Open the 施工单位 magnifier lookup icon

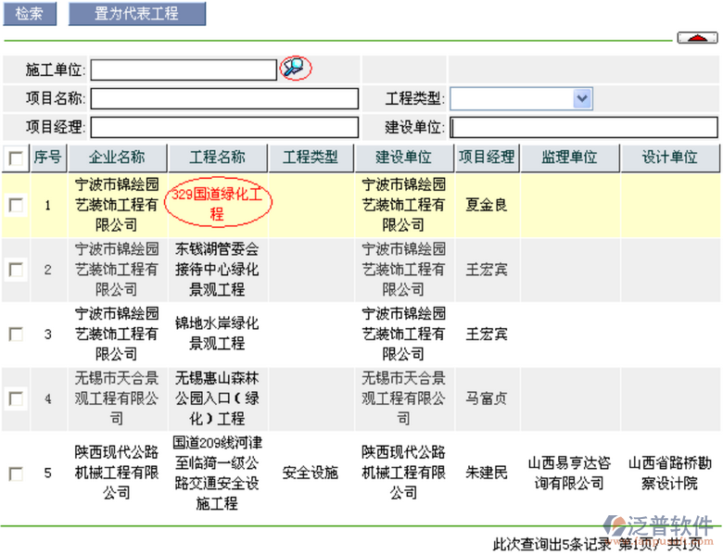point(295,69)
